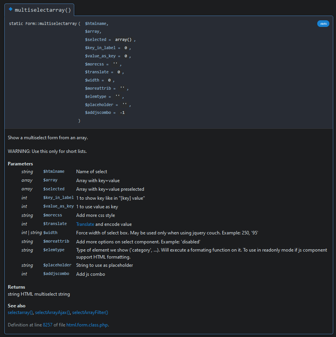Click the blue diamond permalink icon
Image resolution: width=336 pixels, height=337 pixels.
tap(11, 9)
